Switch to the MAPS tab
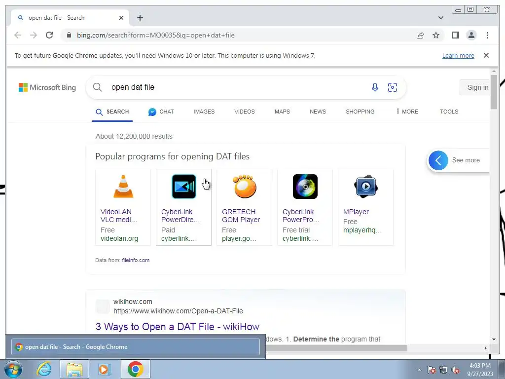The image size is (505, 379). 282,112
